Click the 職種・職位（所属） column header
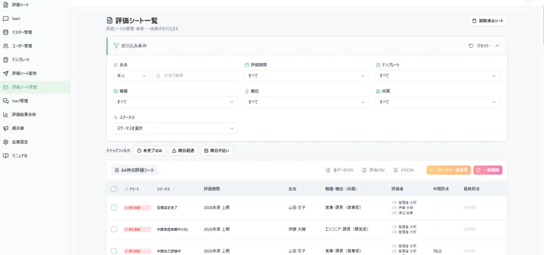Image resolution: width=544 pixels, height=255 pixels. point(341,189)
